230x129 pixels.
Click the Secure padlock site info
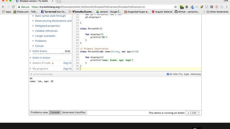(x=24, y=7)
